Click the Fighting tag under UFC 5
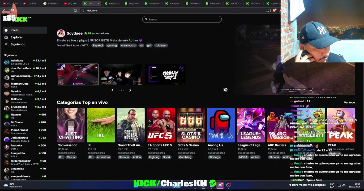The image size is (364, 191). pos(154,157)
